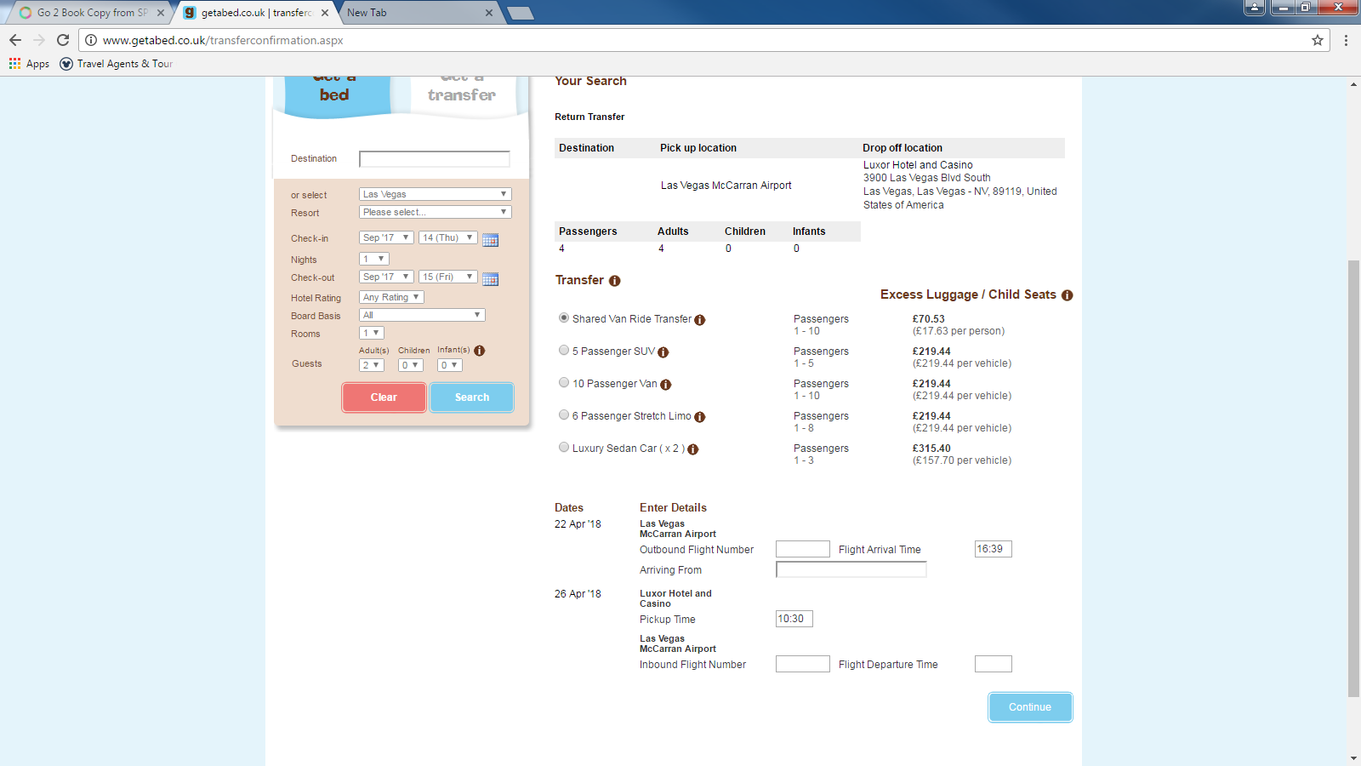Click the Flight Arrival Time field

click(x=994, y=549)
